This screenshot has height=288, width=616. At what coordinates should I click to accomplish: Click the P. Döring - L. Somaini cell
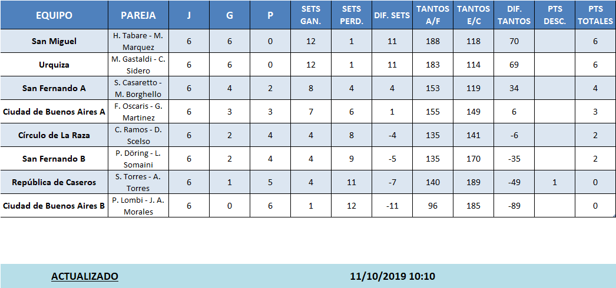point(138,159)
